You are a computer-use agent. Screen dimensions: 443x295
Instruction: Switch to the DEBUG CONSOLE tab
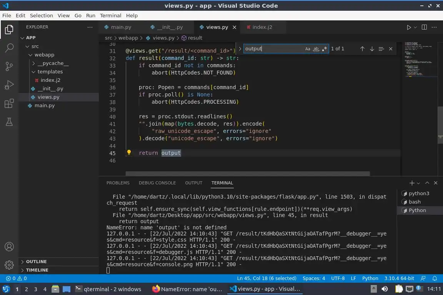[x=157, y=183]
